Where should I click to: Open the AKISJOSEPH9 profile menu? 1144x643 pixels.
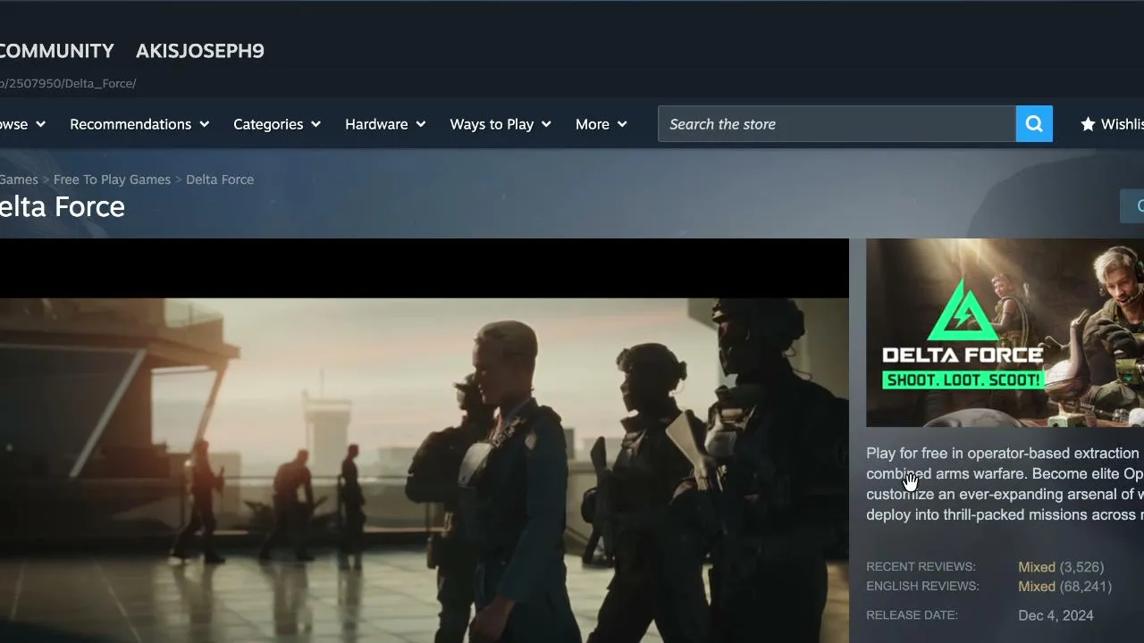pyautogui.click(x=200, y=51)
